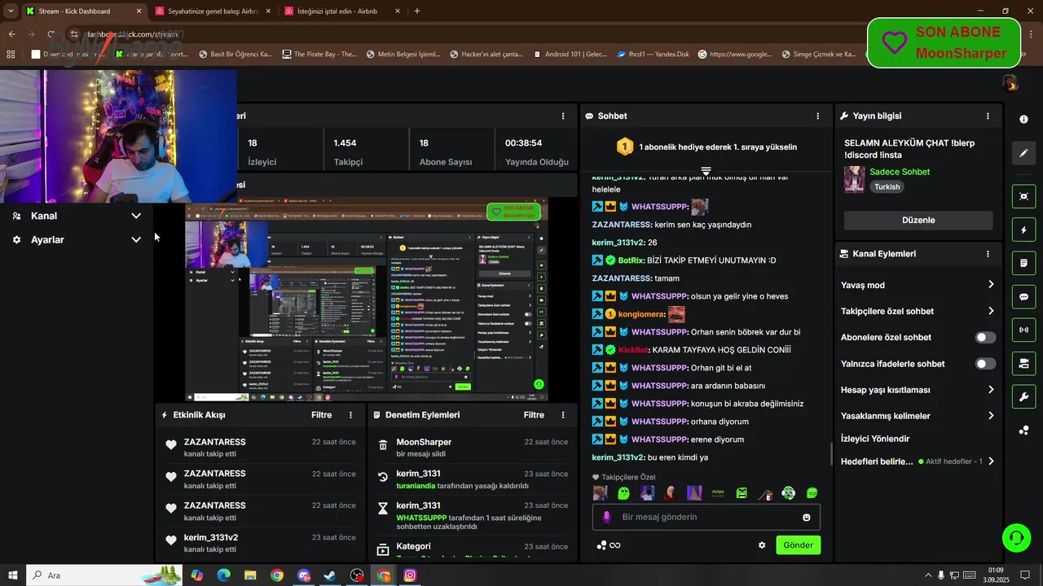Open Microsoft Edge from the taskbar

[x=223, y=575]
